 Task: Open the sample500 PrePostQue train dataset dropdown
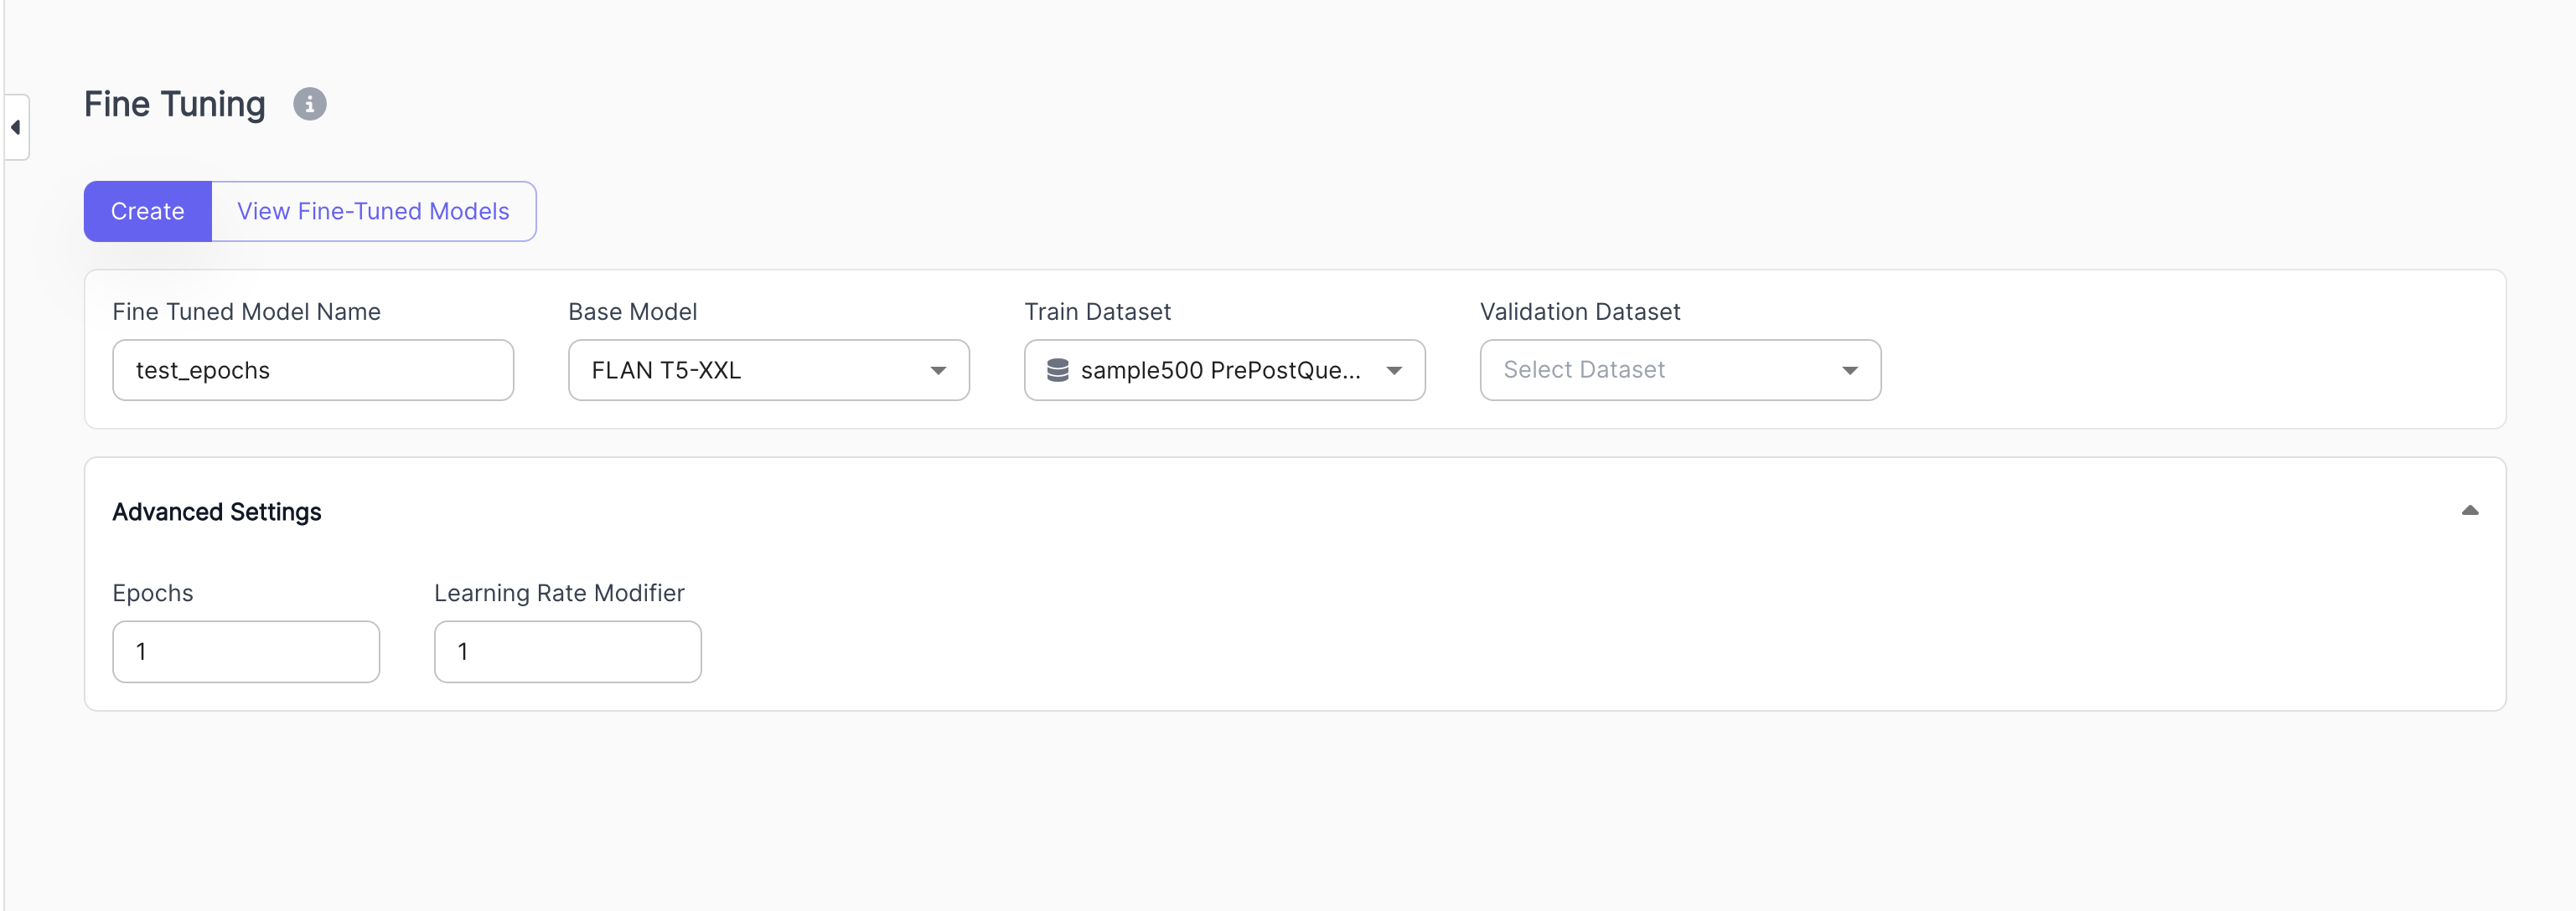coord(1219,371)
